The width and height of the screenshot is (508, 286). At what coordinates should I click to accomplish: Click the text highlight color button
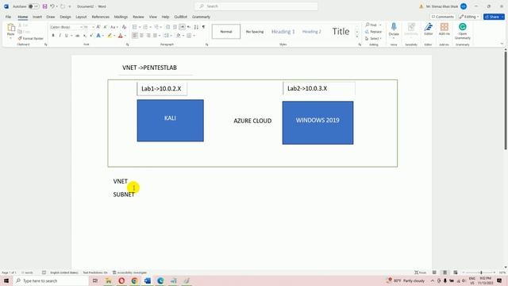110,36
